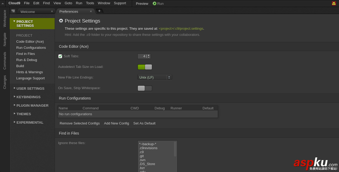Disable Autodetect Tab Size on Load

pyautogui.click(x=145, y=67)
